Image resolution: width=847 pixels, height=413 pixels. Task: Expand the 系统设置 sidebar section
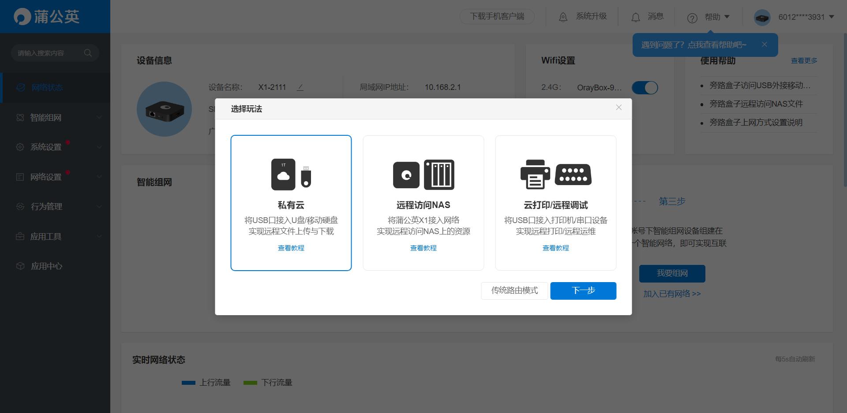click(55, 147)
